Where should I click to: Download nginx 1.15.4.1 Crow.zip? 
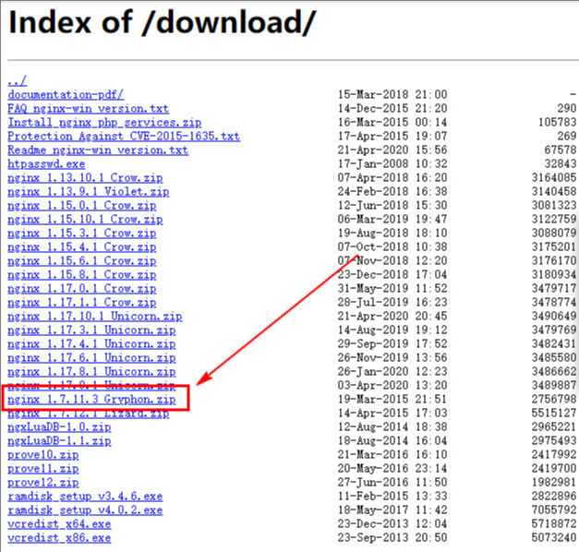pyautogui.click(x=82, y=247)
